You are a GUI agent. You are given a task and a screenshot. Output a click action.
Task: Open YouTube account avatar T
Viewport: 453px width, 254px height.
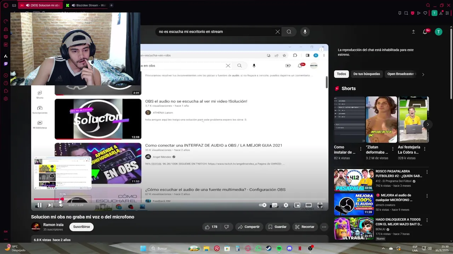pyautogui.click(x=438, y=32)
